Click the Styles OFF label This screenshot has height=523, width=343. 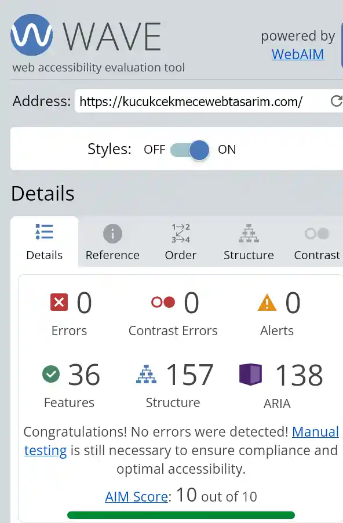point(154,150)
